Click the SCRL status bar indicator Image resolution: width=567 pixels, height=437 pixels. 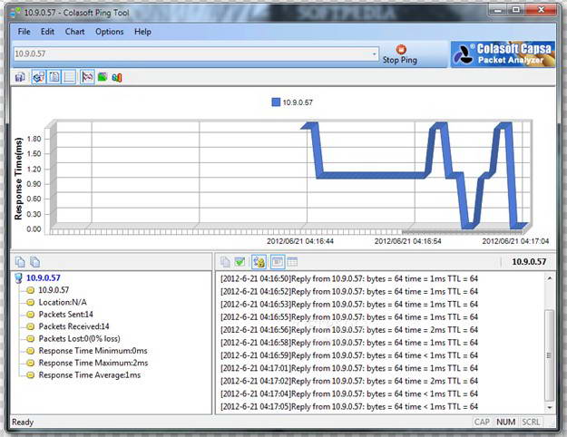[531, 422]
